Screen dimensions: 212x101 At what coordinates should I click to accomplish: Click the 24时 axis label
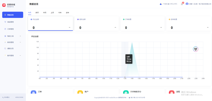[203, 79]
